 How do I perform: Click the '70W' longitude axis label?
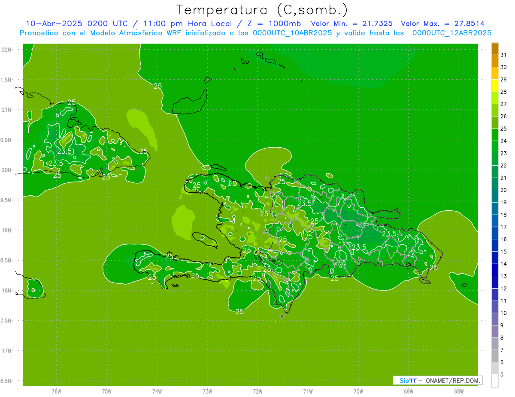click(x=358, y=391)
